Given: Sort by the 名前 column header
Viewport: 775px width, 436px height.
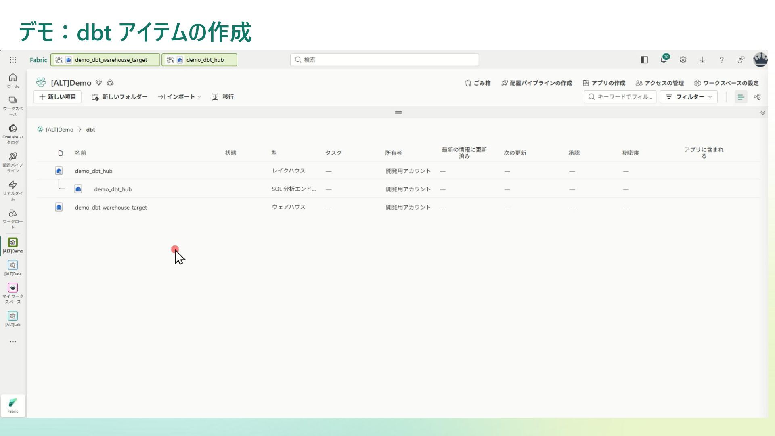Looking at the screenshot, I should 80,153.
